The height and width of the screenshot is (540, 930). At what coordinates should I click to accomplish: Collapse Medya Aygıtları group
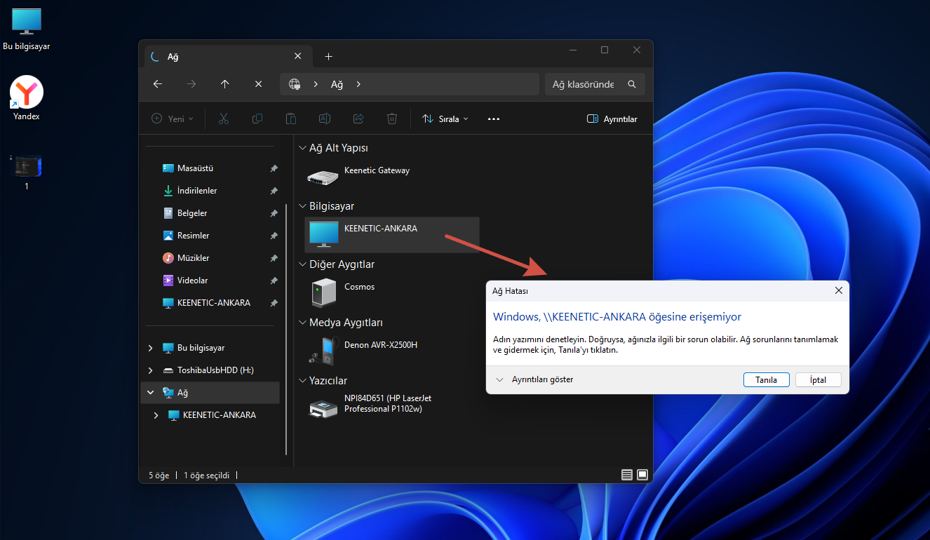302,323
